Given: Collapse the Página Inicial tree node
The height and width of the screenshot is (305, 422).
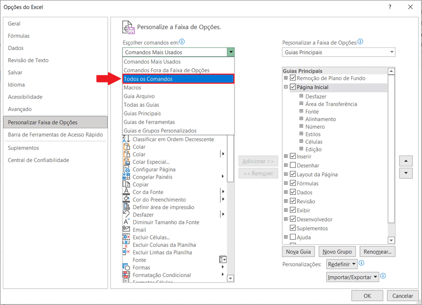Looking at the screenshot, I should click(x=286, y=87).
